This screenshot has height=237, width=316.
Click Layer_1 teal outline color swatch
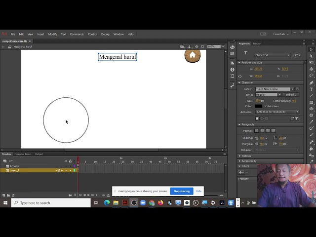click(75, 170)
